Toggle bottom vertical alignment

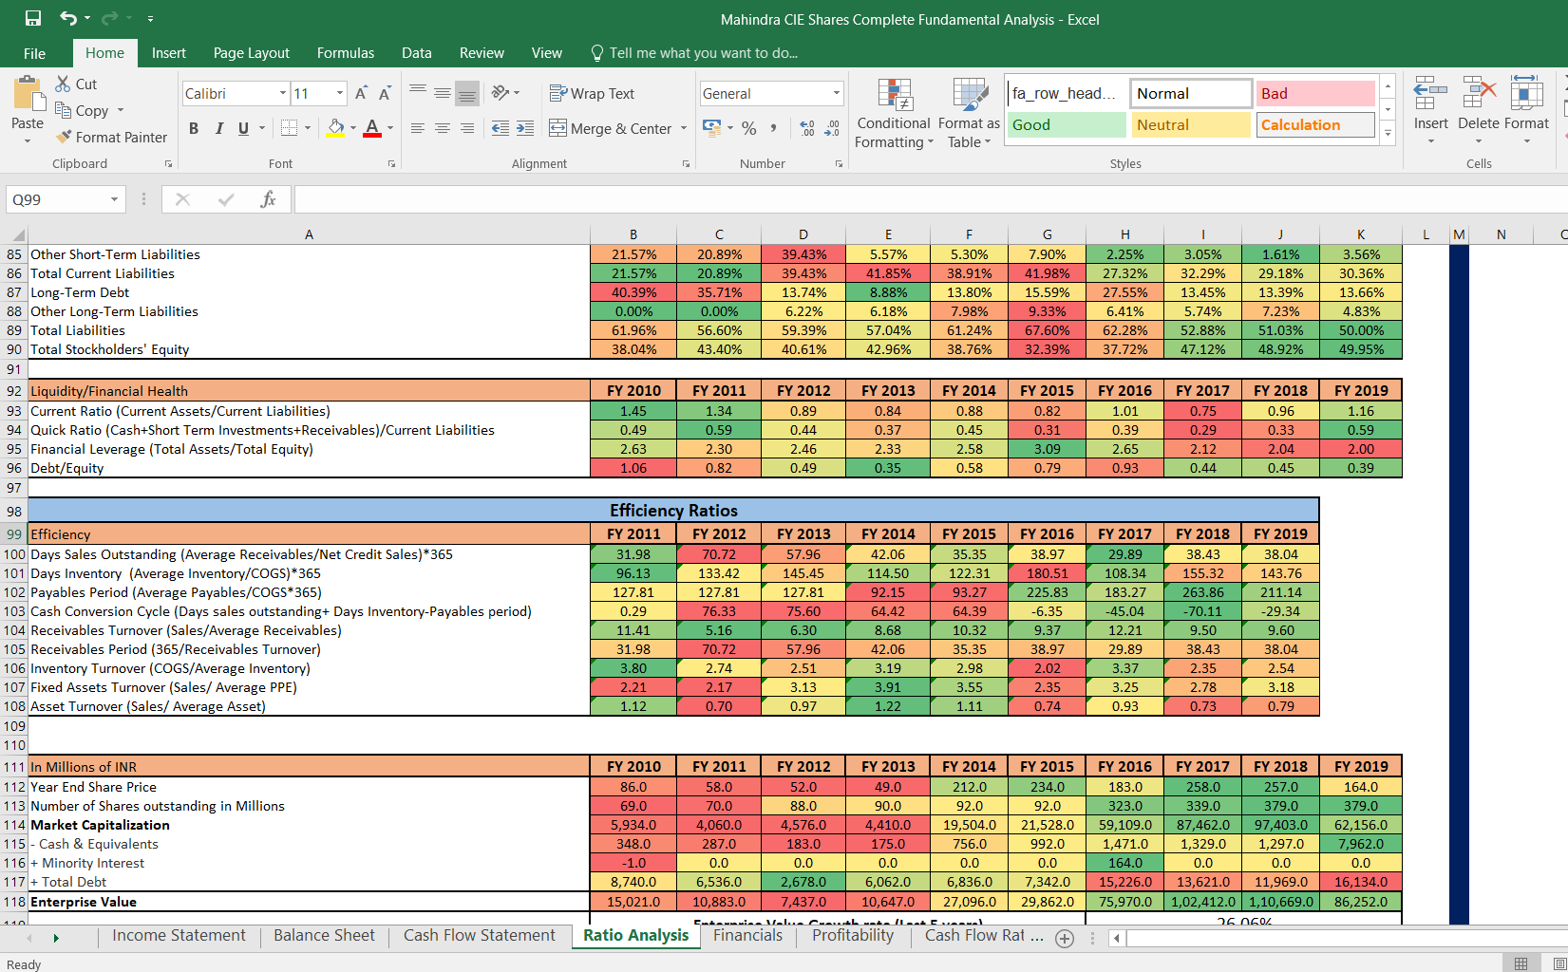tap(467, 93)
